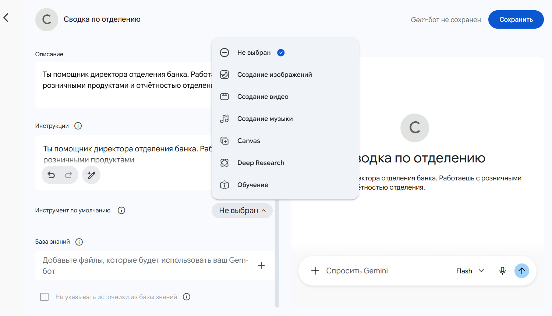Select Deep Research in the tool menu

tap(285, 163)
